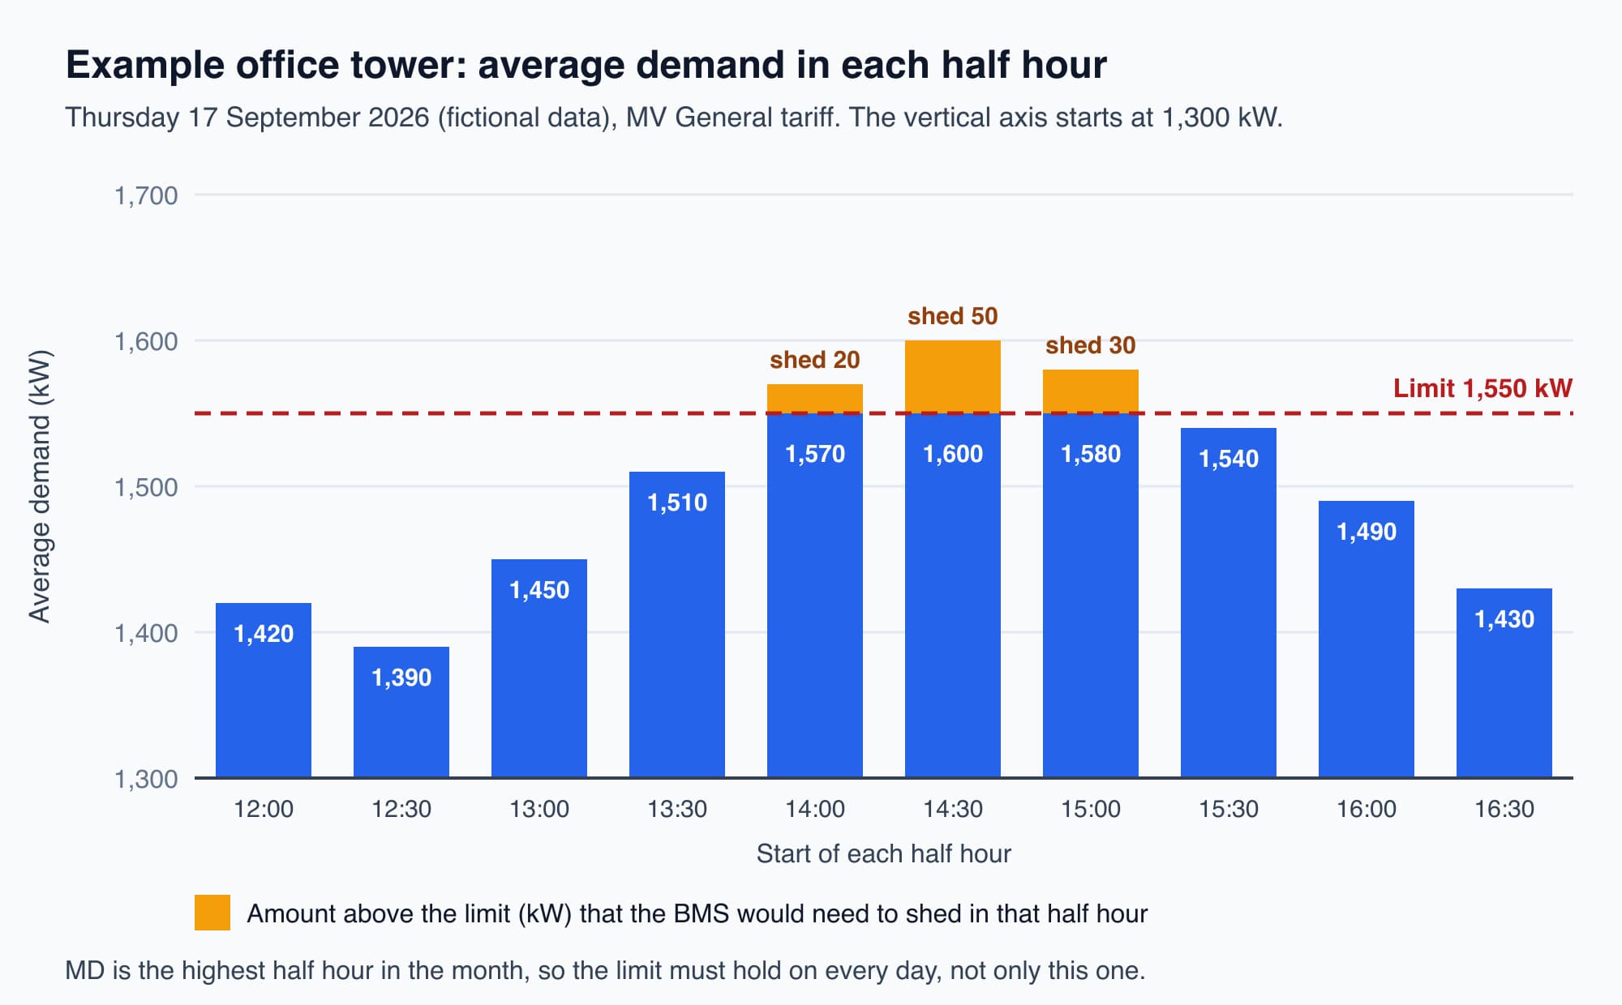Click the 'shed 30' annotation
Screen dimensions: 1622x1005
[1091, 345]
